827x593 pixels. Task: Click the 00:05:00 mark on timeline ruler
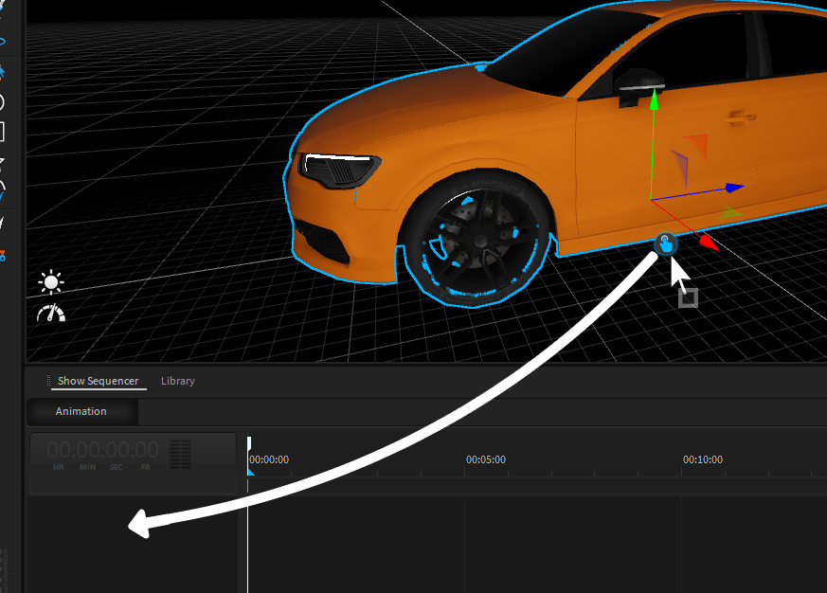[x=485, y=459]
